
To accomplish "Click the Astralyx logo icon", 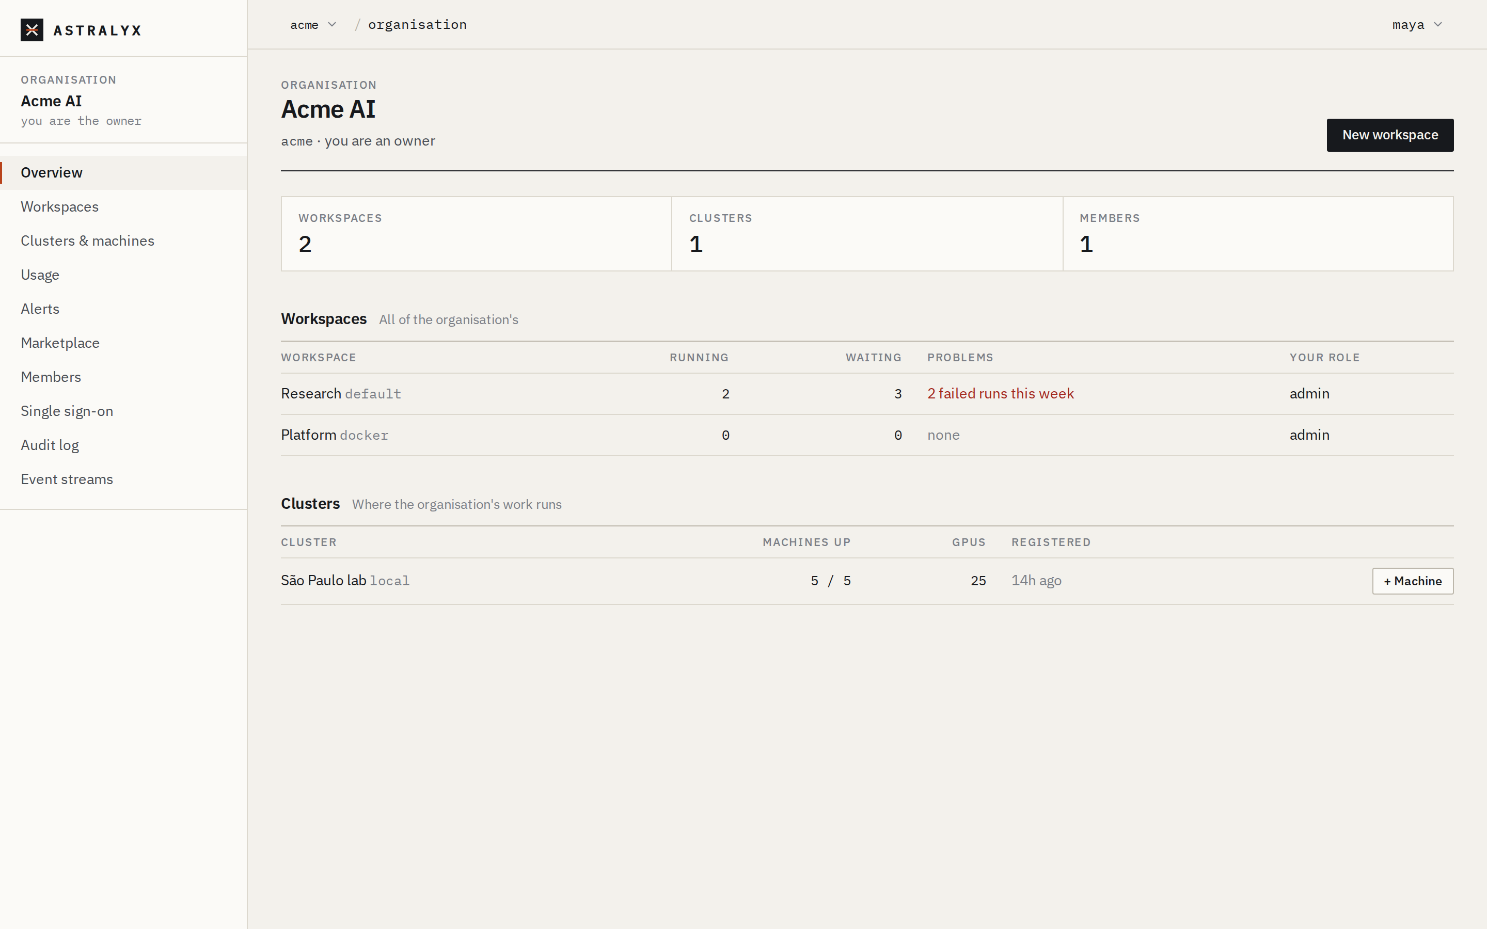I will [32, 30].
